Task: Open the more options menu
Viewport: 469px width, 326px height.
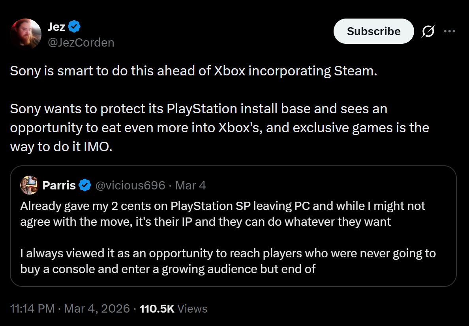Action: pos(450,31)
